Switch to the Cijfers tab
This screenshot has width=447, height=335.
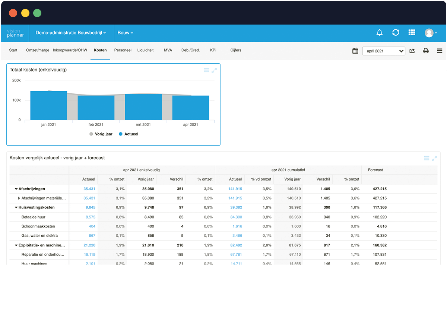[x=236, y=50]
